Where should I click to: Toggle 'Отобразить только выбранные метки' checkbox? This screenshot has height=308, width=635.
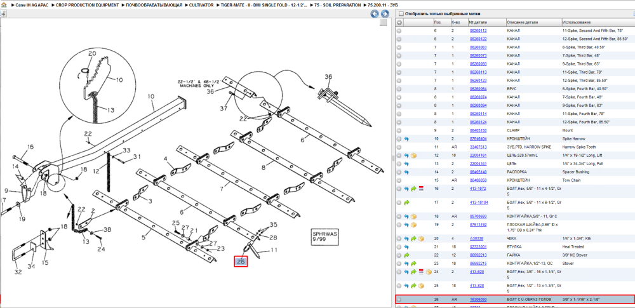[401, 14]
